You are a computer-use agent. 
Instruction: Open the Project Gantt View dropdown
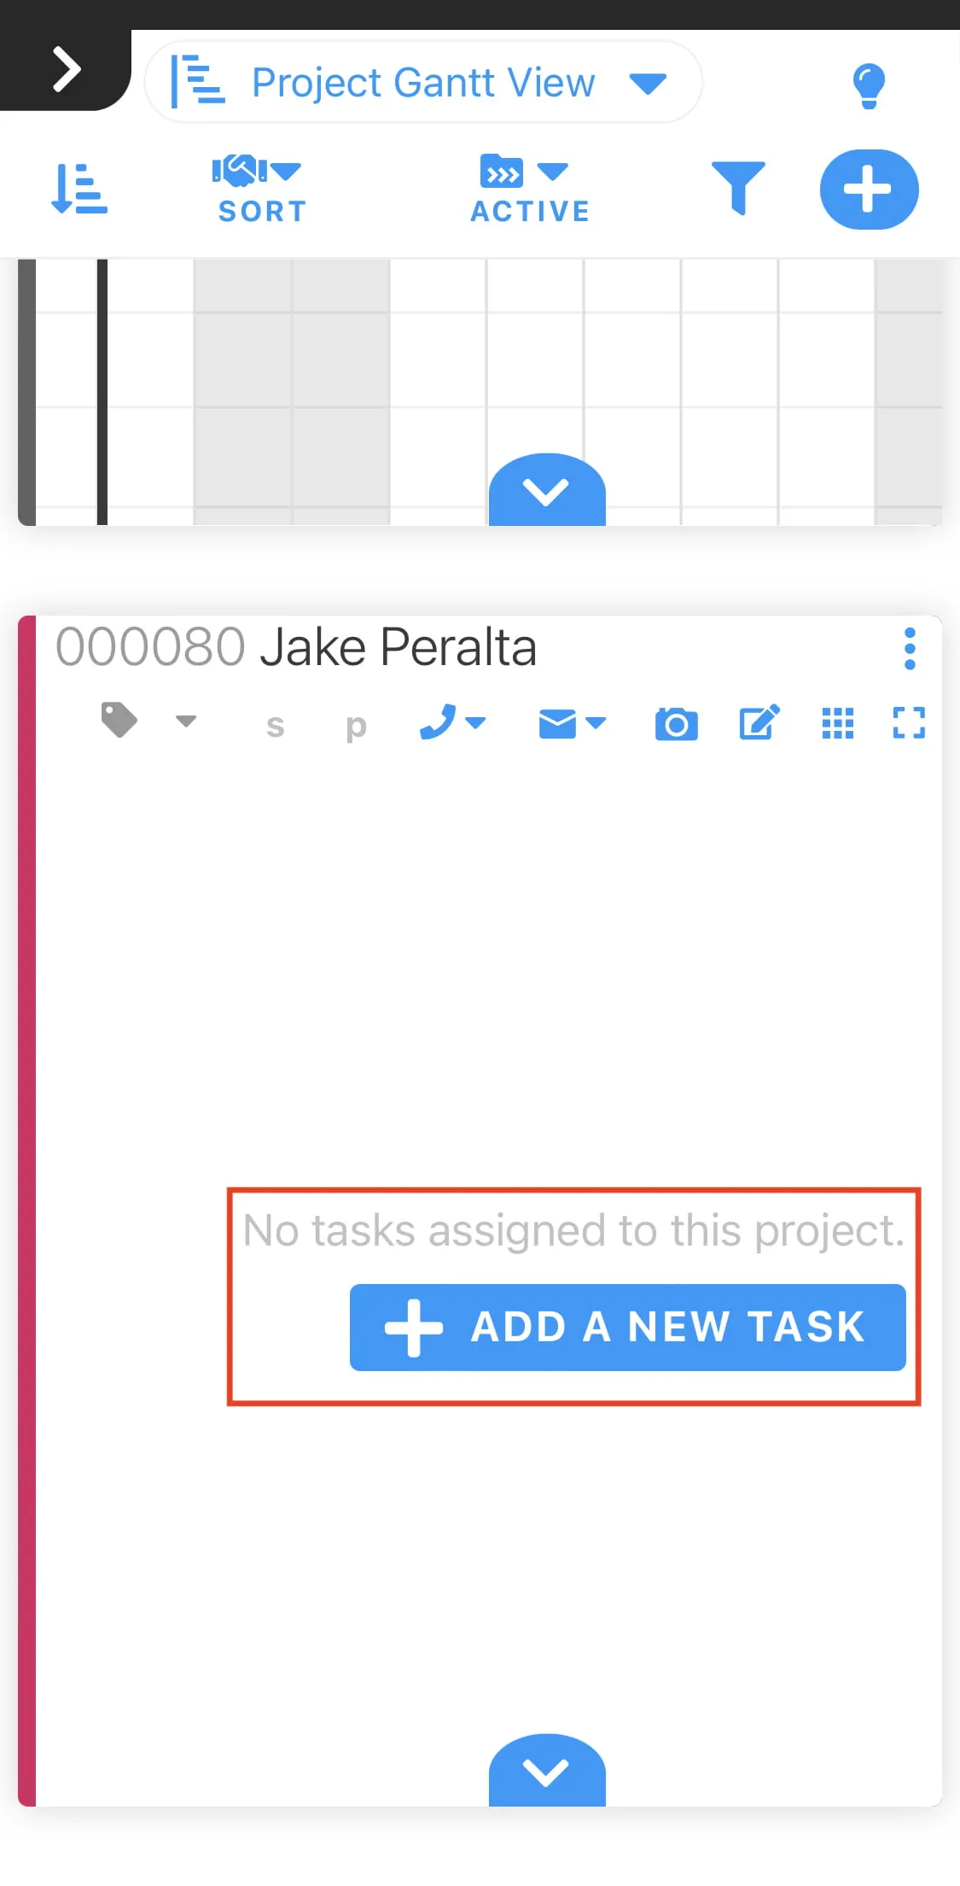coord(423,83)
